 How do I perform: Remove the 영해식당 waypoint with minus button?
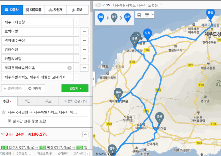click(x=84, y=50)
